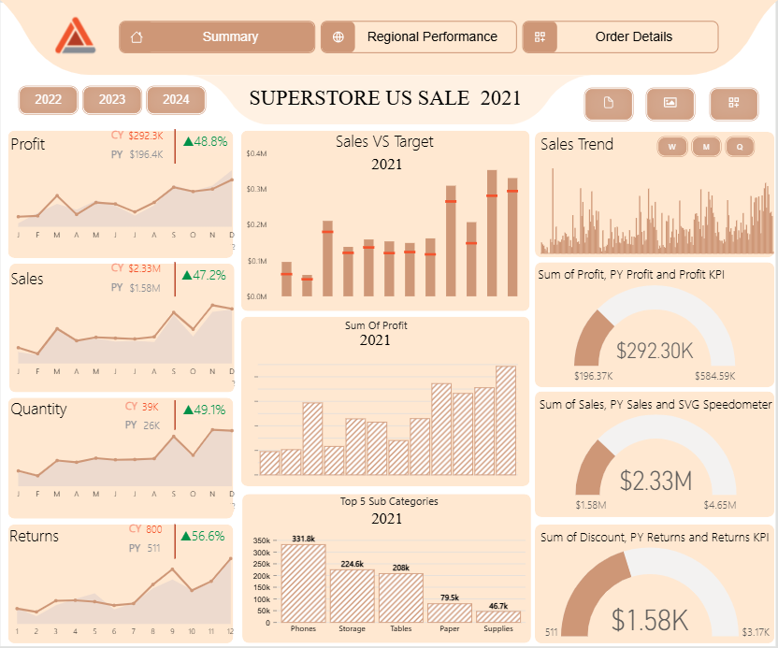Select the 2024 year button
This screenshot has width=778, height=648.
pyautogui.click(x=176, y=100)
